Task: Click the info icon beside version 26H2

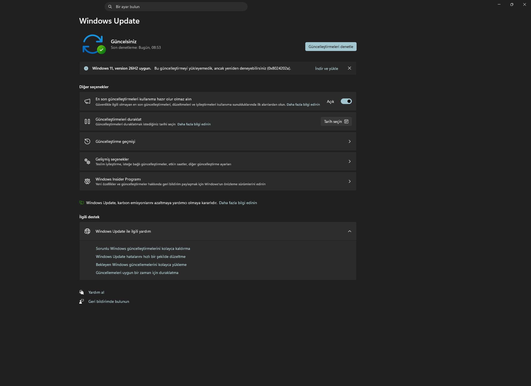Action: click(86, 68)
